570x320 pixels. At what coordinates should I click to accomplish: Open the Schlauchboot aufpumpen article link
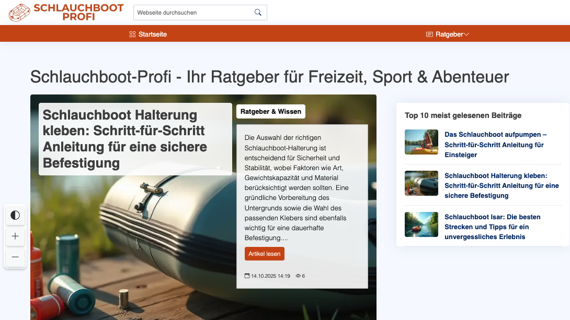coord(495,145)
